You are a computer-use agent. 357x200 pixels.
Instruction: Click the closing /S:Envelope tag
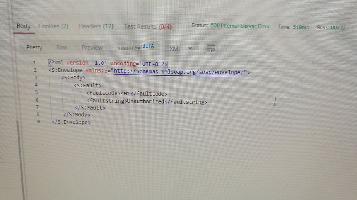pyautogui.click(x=71, y=122)
